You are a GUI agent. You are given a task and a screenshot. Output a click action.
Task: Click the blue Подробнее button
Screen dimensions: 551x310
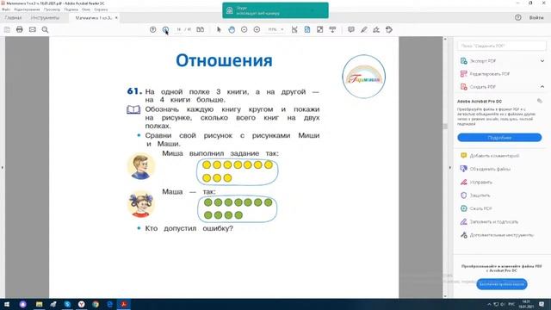tap(499, 138)
